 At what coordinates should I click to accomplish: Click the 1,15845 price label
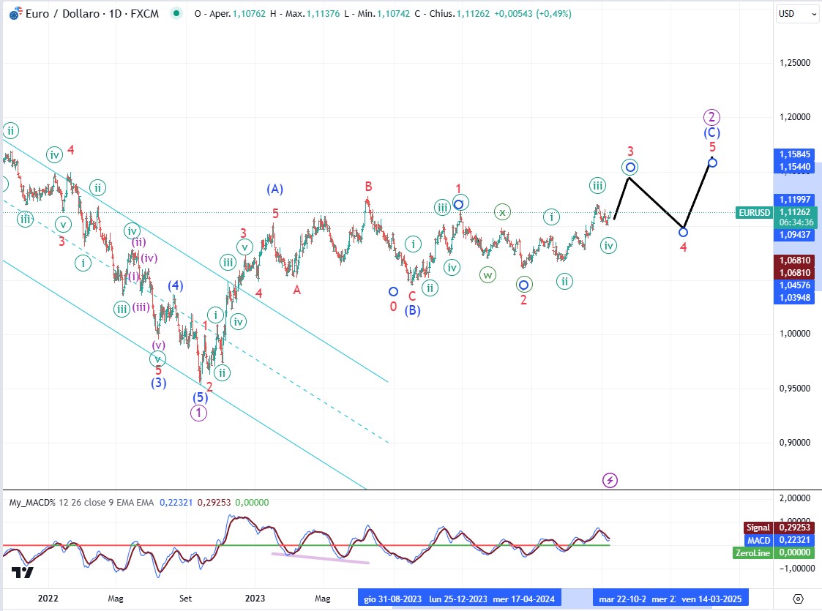pyautogui.click(x=795, y=154)
